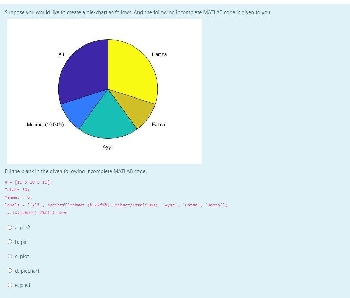Click the "Hamza" label on the chart
The height and width of the screenshot is (298, 350).
point(159,54)
